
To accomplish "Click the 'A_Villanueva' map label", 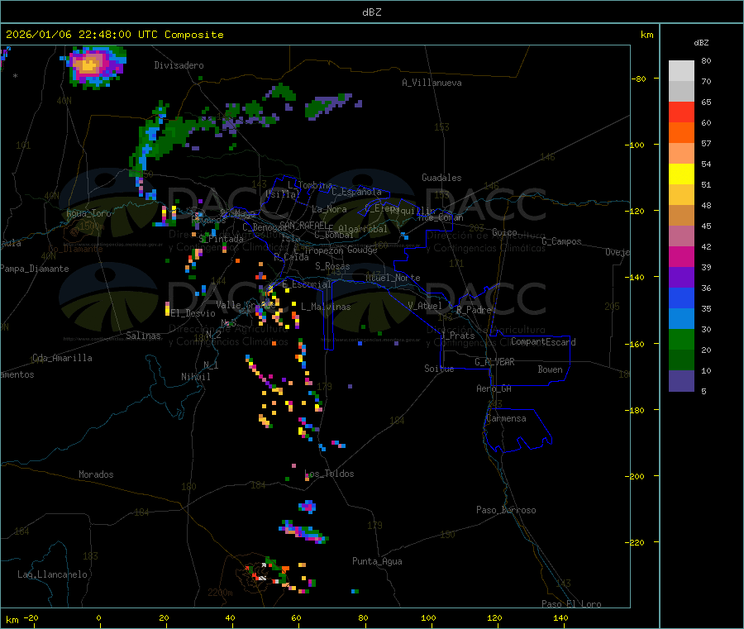I will (x=432, y=83).
